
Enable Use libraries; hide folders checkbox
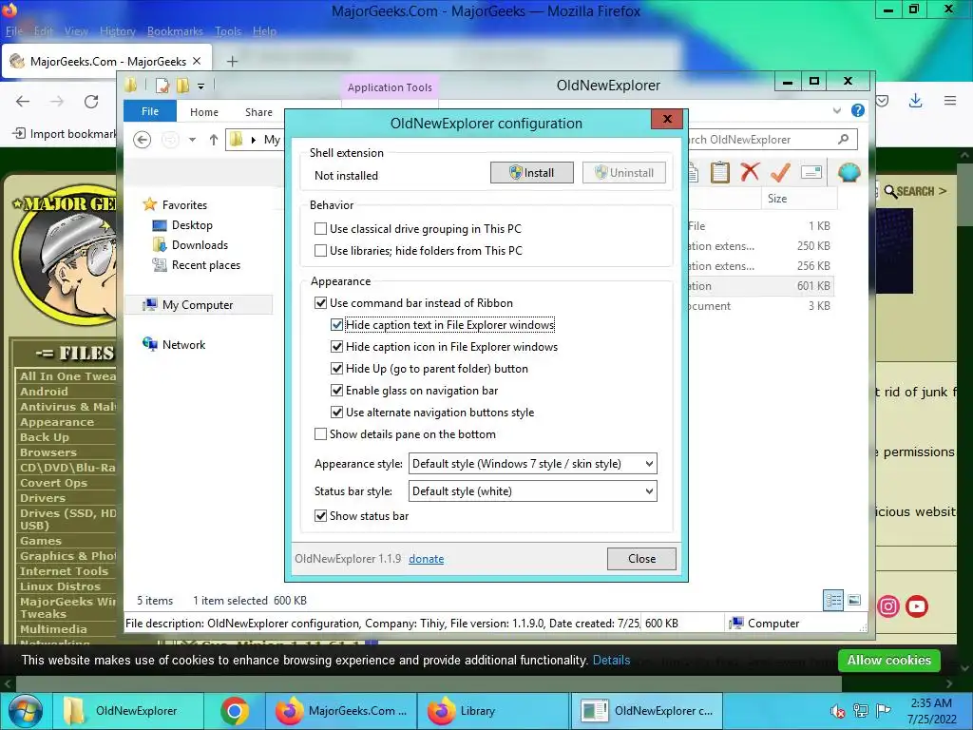pyautogui.click(x=320, y=250)
